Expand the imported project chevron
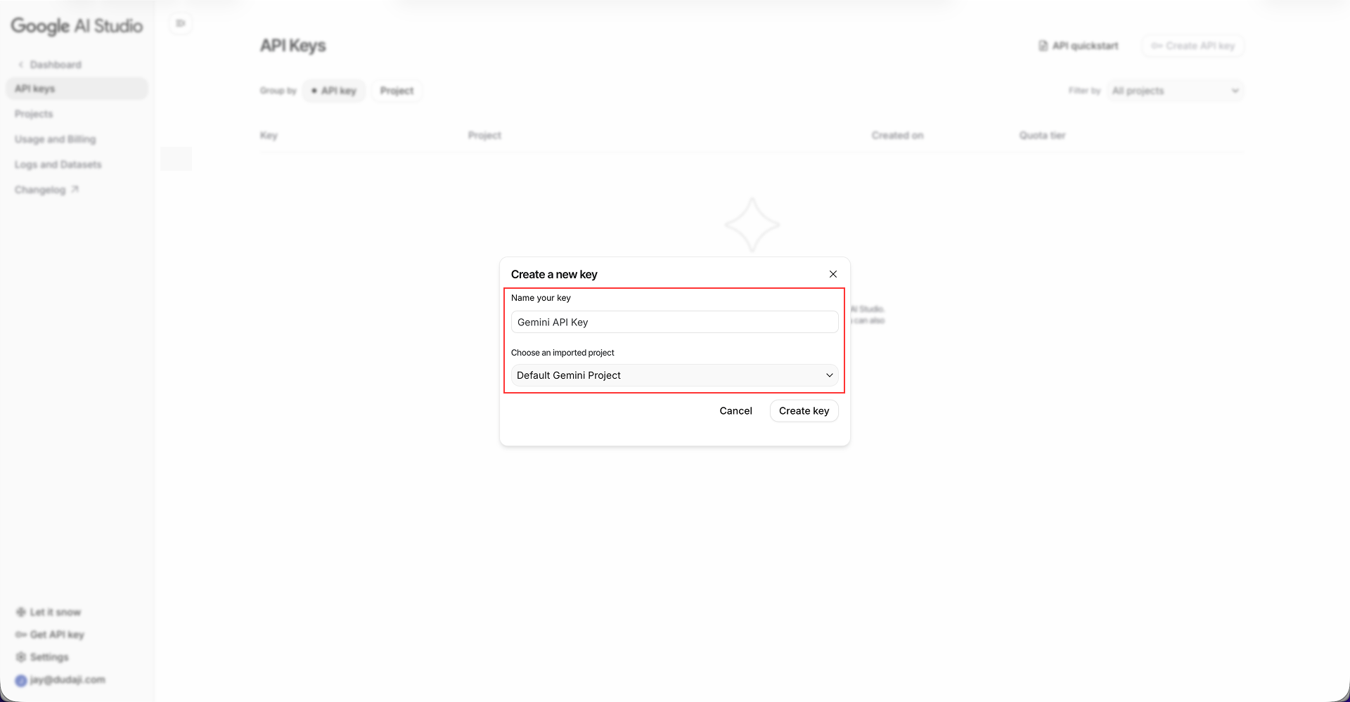This screenshot has width=1350, height=702. pos(829,375)
